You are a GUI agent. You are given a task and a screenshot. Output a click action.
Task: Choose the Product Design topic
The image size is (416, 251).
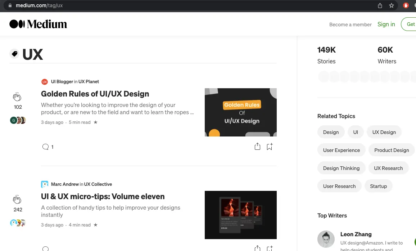point(392,150)
